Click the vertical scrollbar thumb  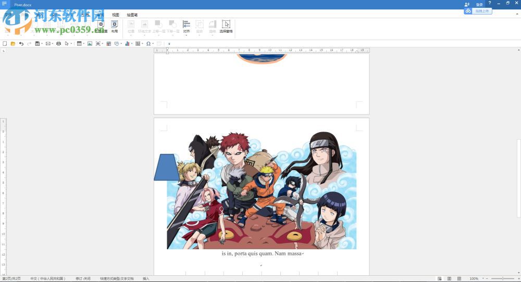[x=519, y=178]
